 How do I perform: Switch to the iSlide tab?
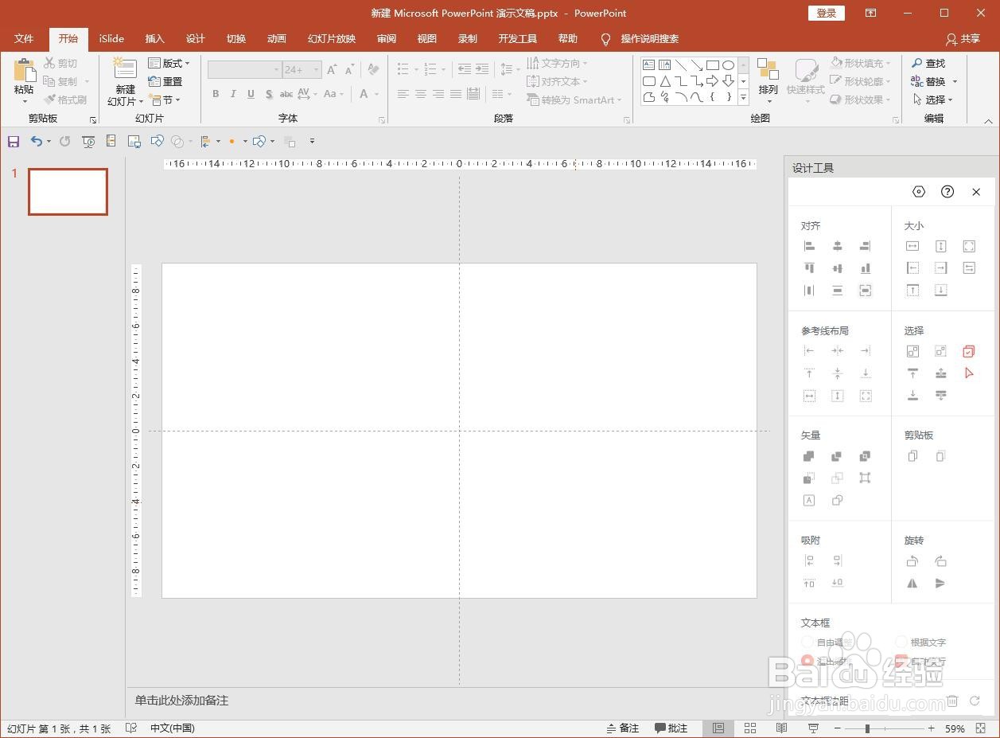pyautogui.click(x=111, y=38)
